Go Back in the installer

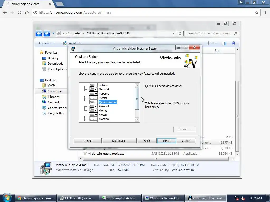pyautogui.click(x=147, y=141)
